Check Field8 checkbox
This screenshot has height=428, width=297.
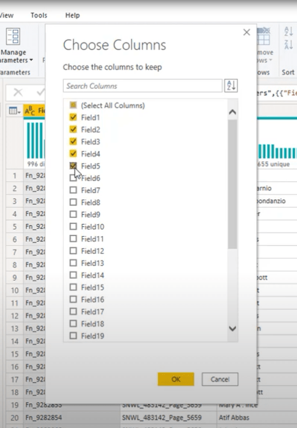pos(73,202)
